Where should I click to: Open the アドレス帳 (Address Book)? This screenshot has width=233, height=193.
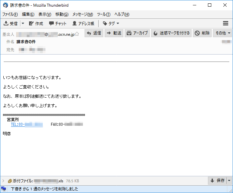click(x=83, y=23)
